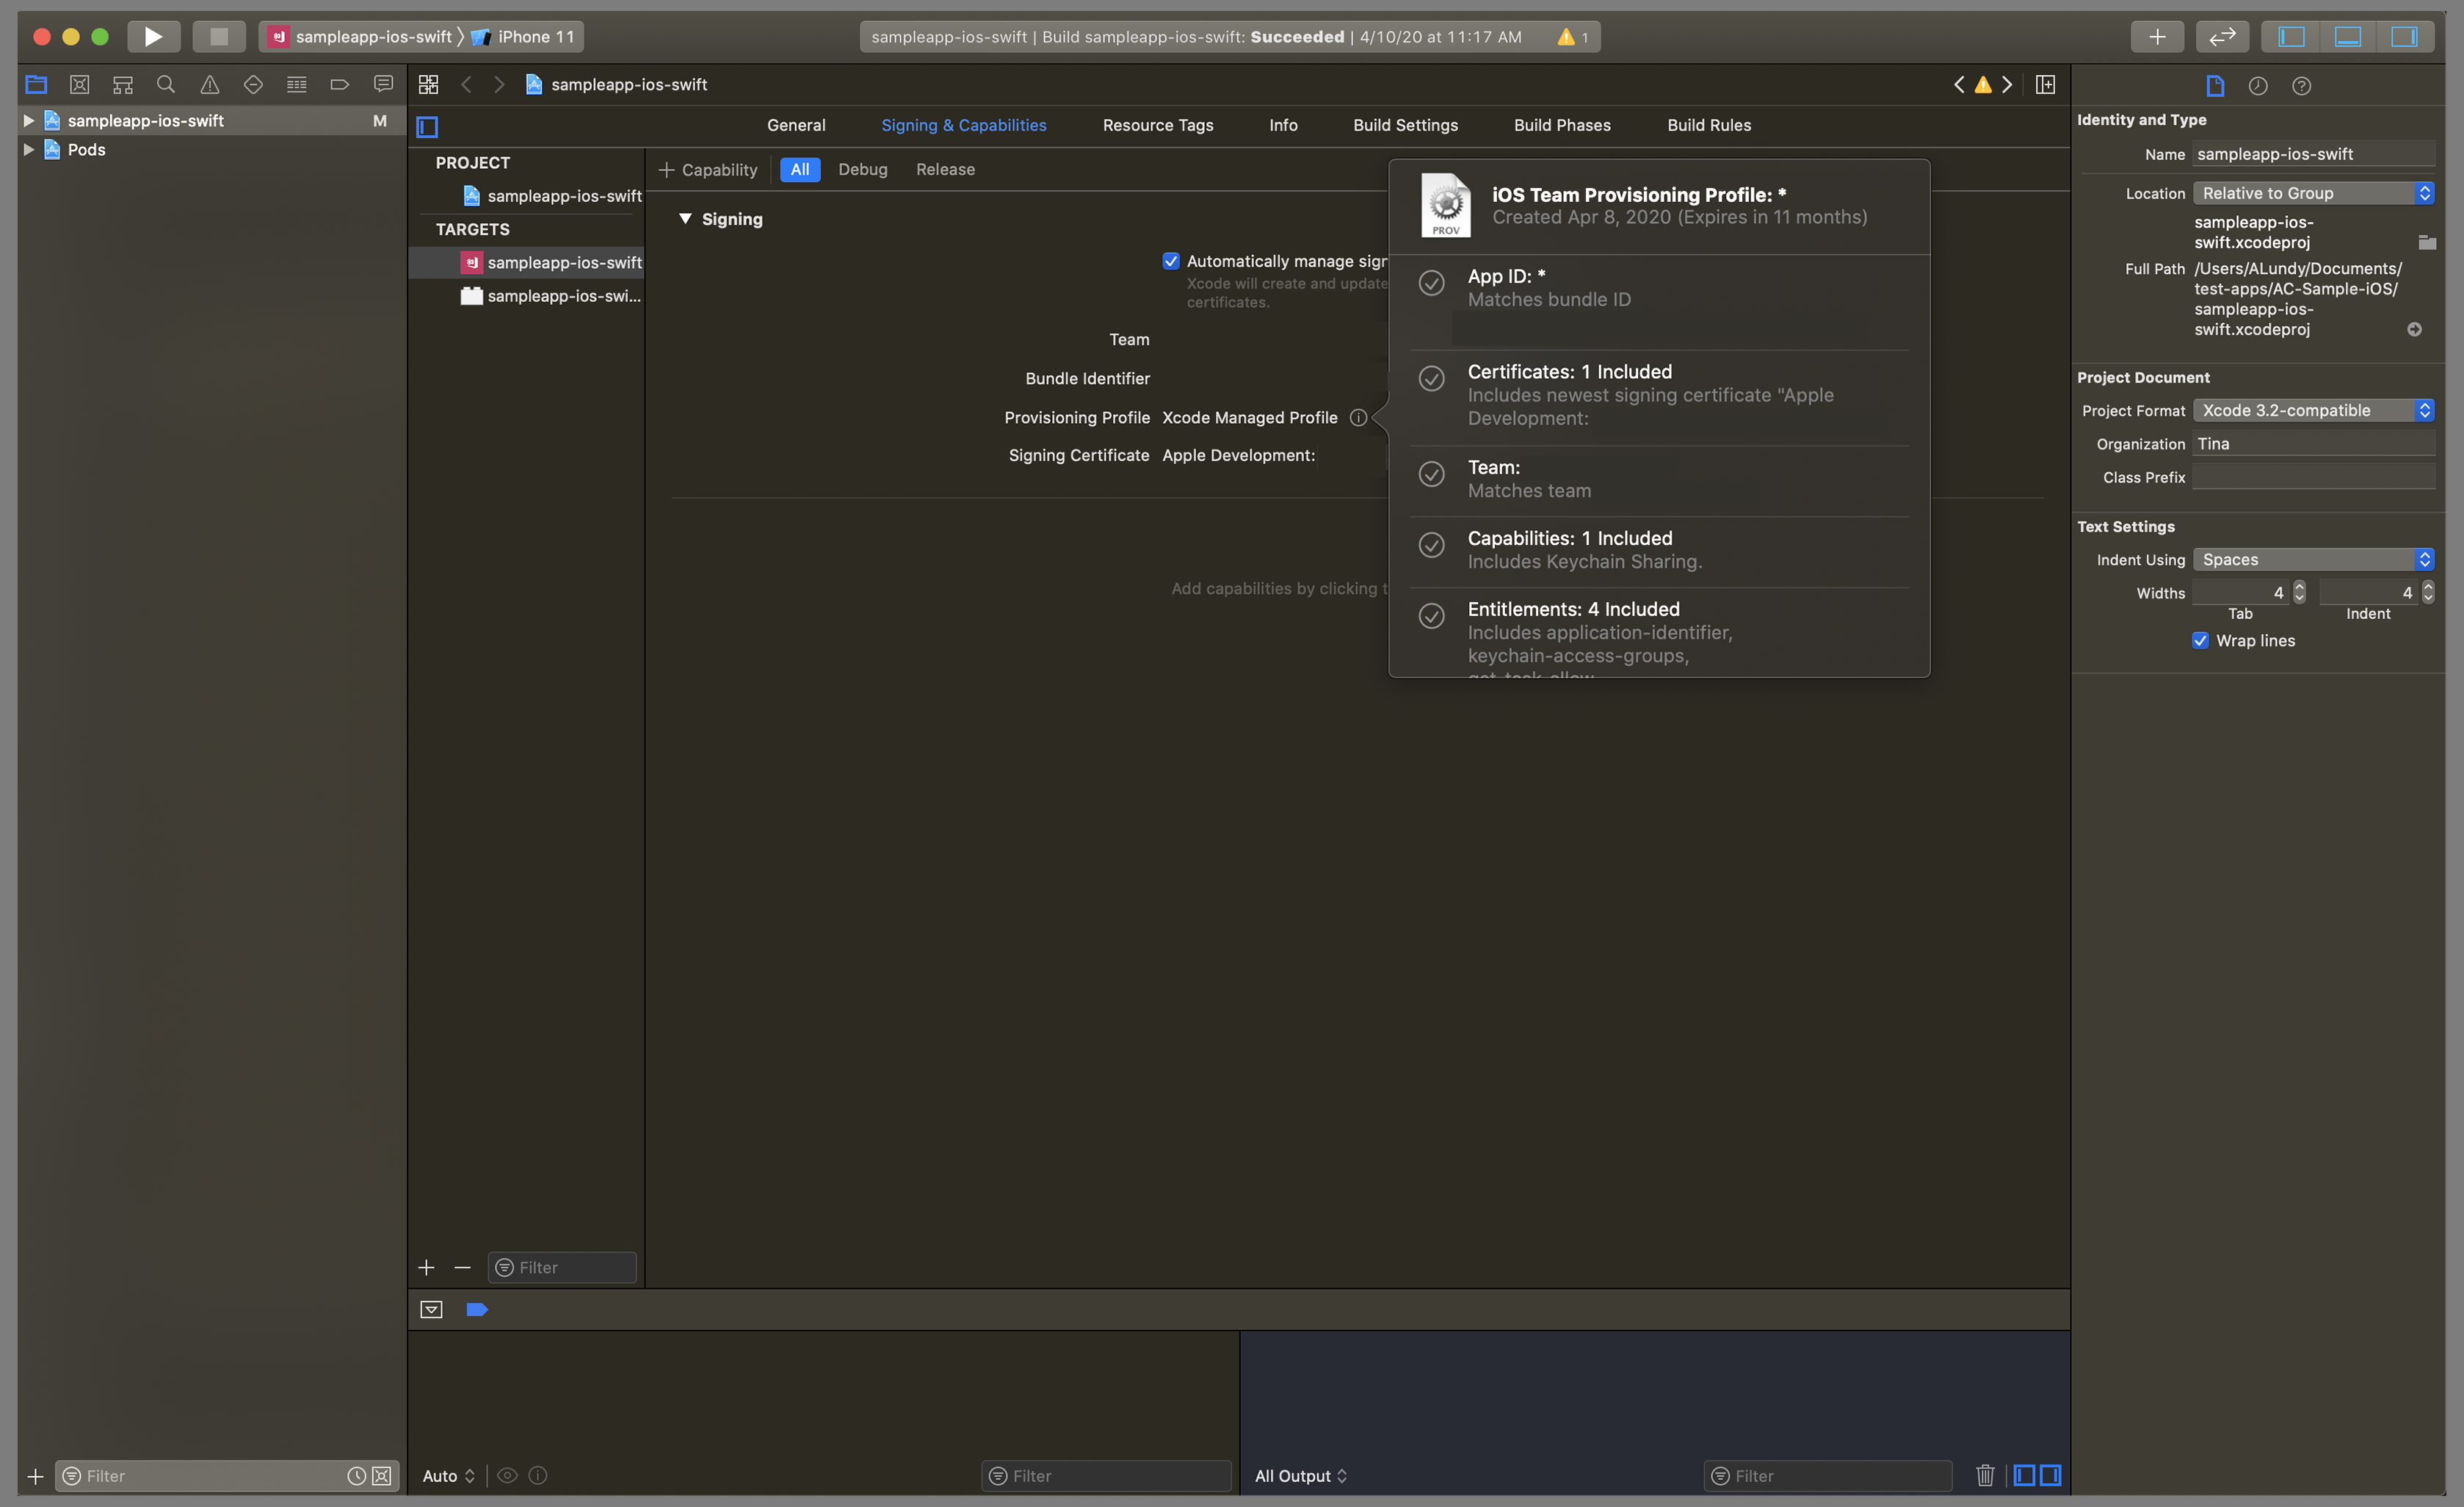2464x1507 pixels.
Task: Stop the running scheme
Action: tap(219, 37)
